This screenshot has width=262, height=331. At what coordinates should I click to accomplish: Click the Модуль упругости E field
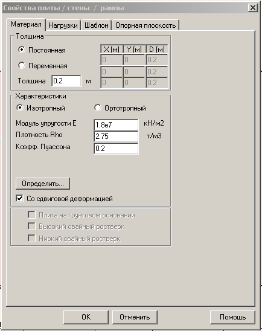tap(116, 125)
